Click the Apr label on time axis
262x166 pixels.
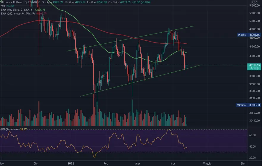pyautogui.click(x=173, y=164)
